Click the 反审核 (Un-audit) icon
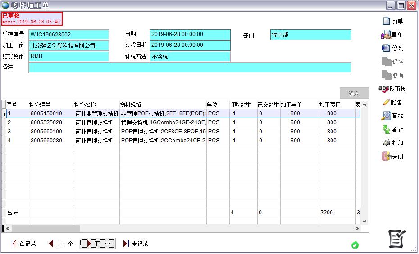This screenshot has height=254, width=419. point(384,89)
